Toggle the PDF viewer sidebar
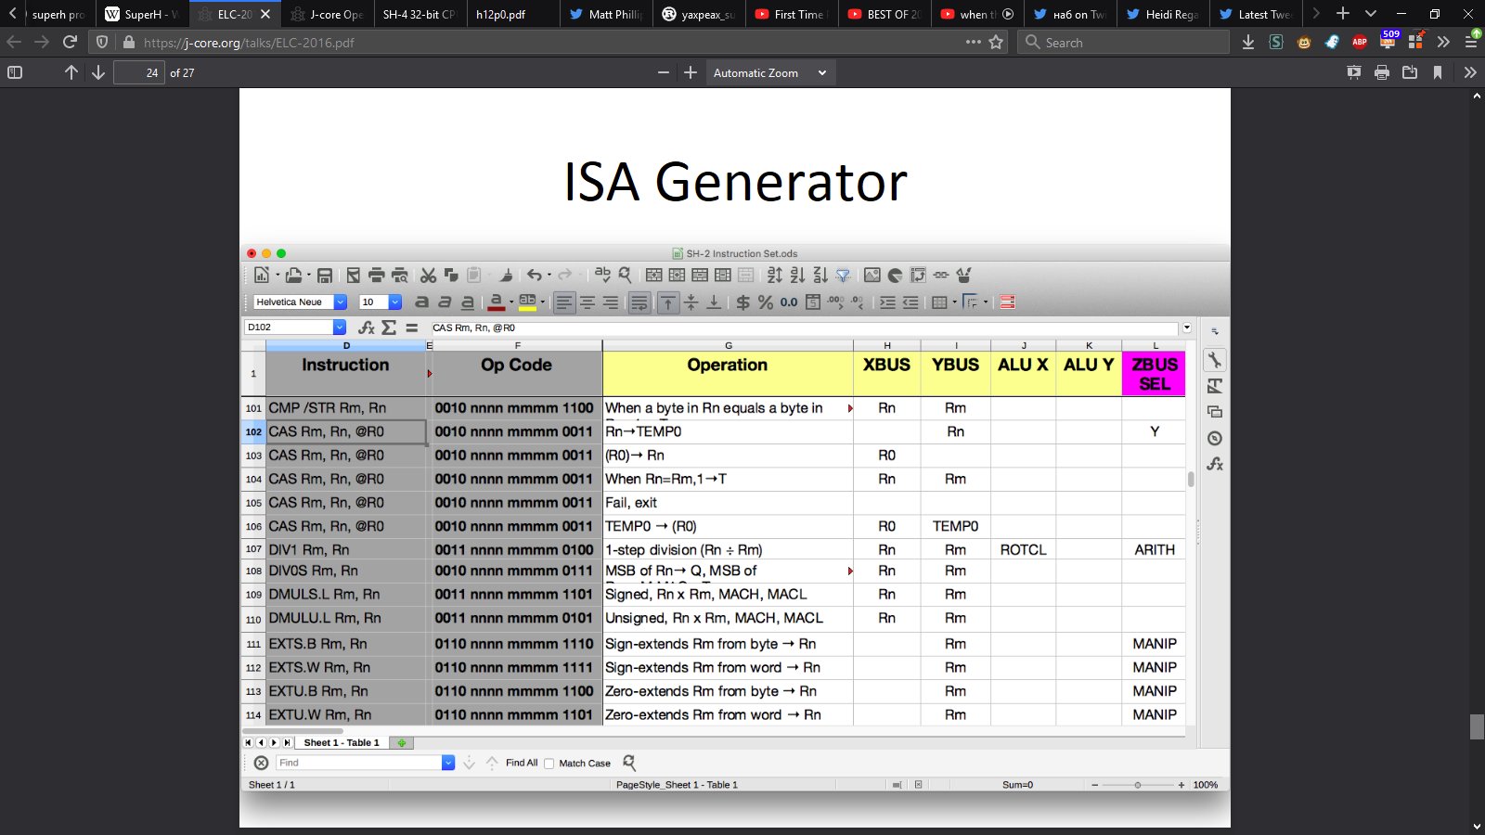This screenshot has width=1485, height=835. pos(15,72)
